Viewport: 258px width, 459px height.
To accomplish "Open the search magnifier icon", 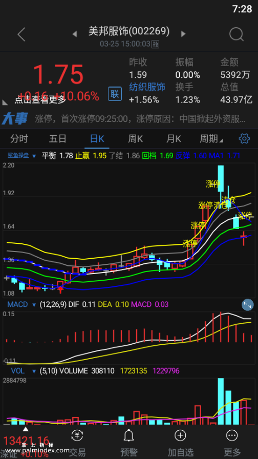I will (x=236, y=34).
